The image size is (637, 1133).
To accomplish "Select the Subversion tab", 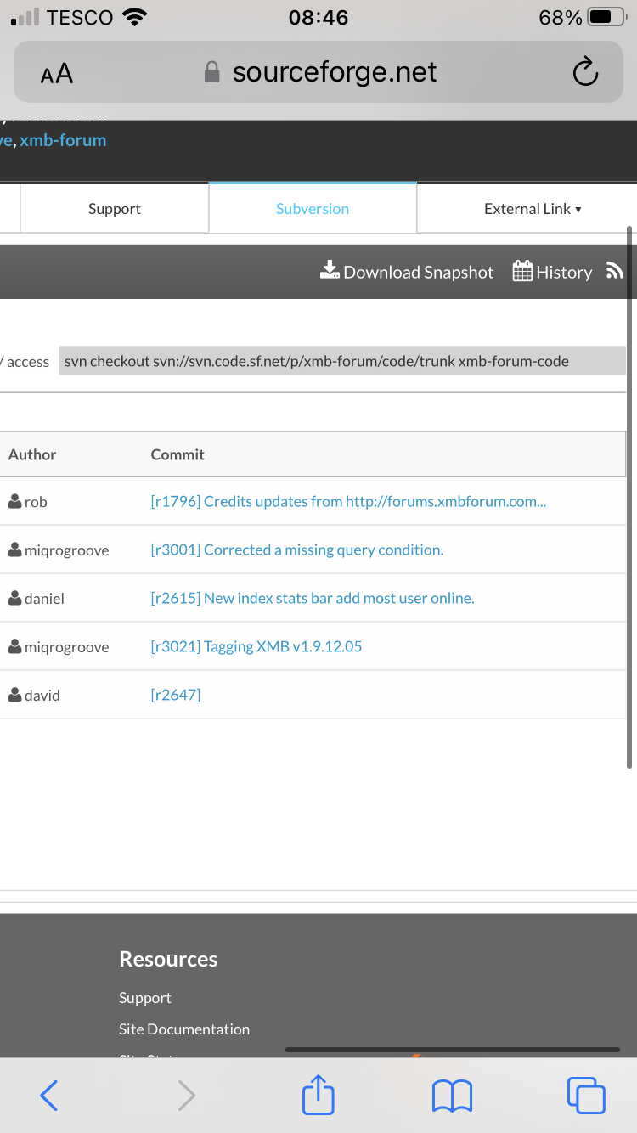I will tap(313, 209).
